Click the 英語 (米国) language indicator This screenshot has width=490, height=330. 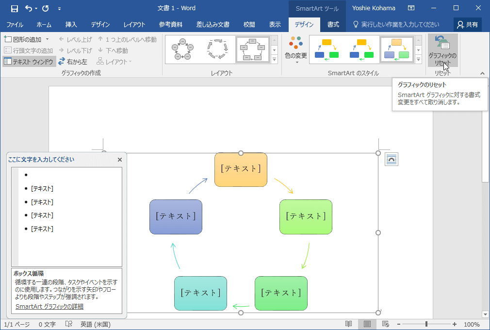(95, 324)
